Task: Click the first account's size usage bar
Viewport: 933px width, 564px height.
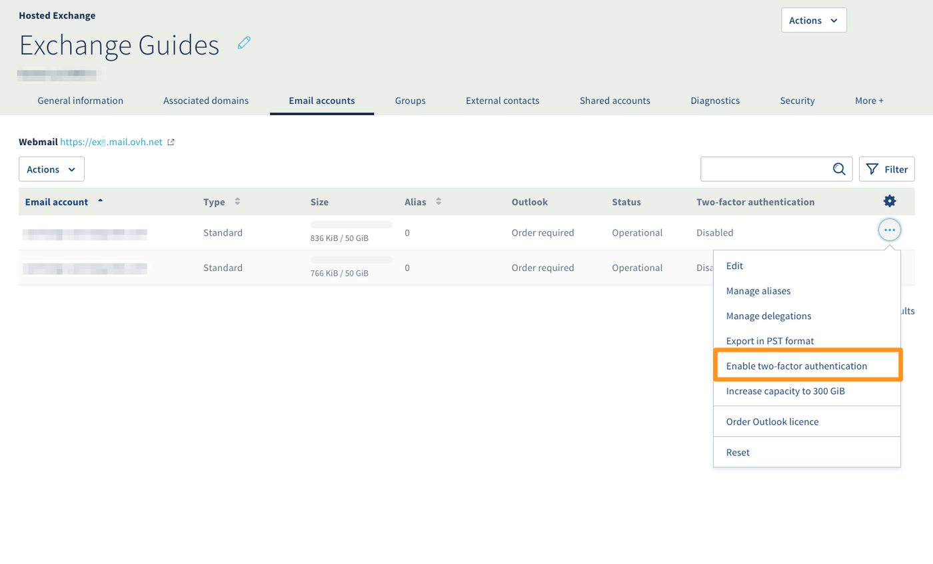Action: coord(351,224)
